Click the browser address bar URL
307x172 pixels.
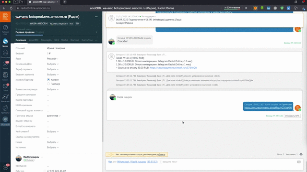[x=35, y=8]
